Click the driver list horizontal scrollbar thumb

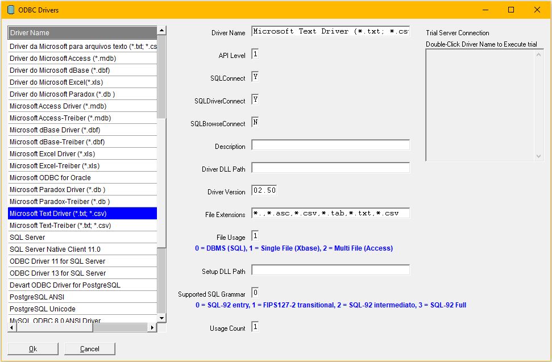pos(55,327)
